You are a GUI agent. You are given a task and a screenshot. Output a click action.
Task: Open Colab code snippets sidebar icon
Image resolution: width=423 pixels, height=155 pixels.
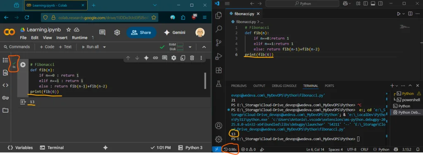(x=5, y=85)
